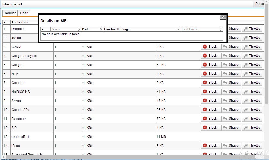
Task: Block Google Analytics traffic
Action: (x=211, y=56)
